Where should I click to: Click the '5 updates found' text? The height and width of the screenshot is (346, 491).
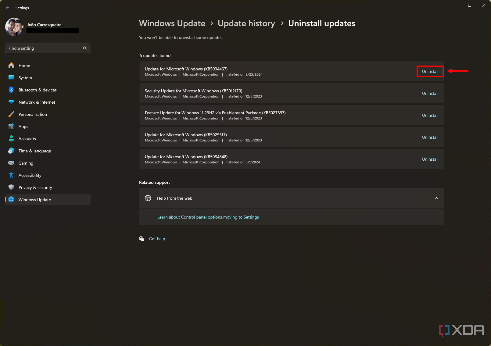[155, 55]
